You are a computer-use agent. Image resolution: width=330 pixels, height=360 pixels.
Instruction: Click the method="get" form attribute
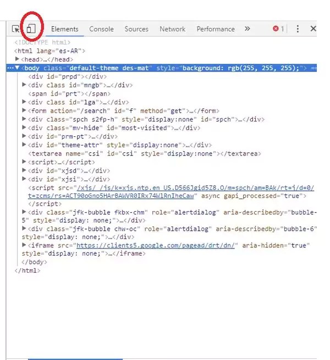coord(163,111)
